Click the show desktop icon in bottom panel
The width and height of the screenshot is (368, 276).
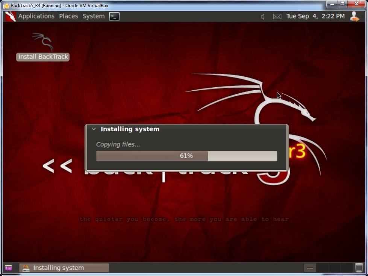coord(8,268)
